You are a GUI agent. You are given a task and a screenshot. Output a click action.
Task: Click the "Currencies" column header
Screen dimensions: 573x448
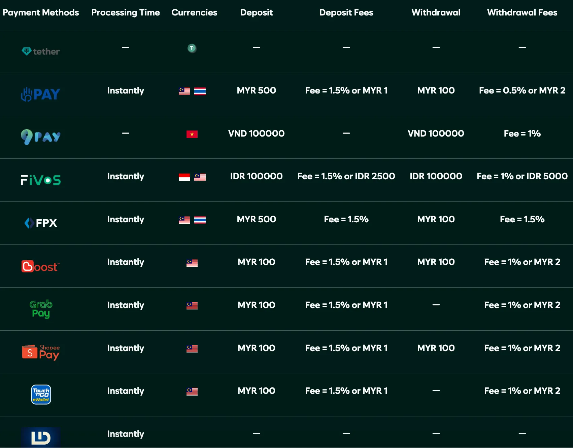[x=194, y=12]
